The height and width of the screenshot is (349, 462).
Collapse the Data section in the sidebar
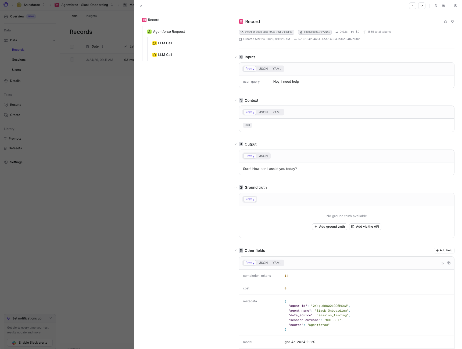(54, 40)
